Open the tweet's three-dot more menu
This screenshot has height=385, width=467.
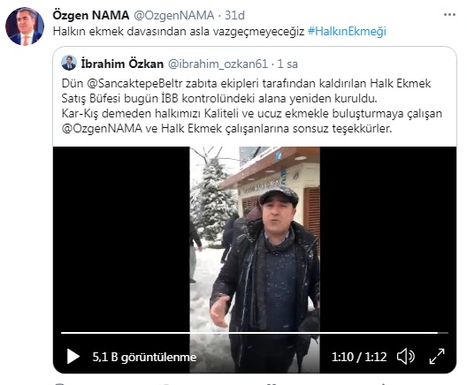[x=449, y=14]
